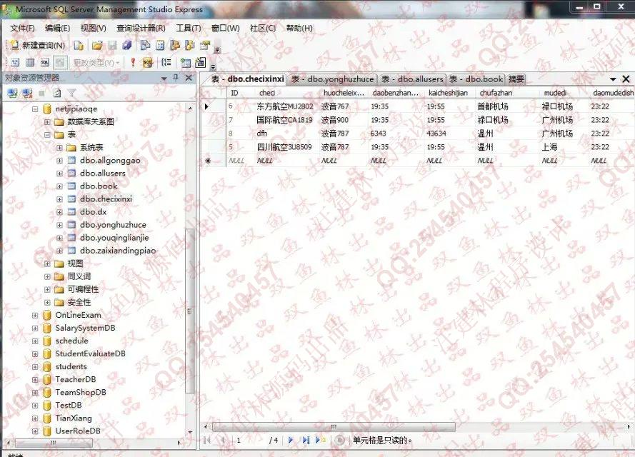Open the 工具(T) menu
The image size is (635, 457).
(189, 28)
